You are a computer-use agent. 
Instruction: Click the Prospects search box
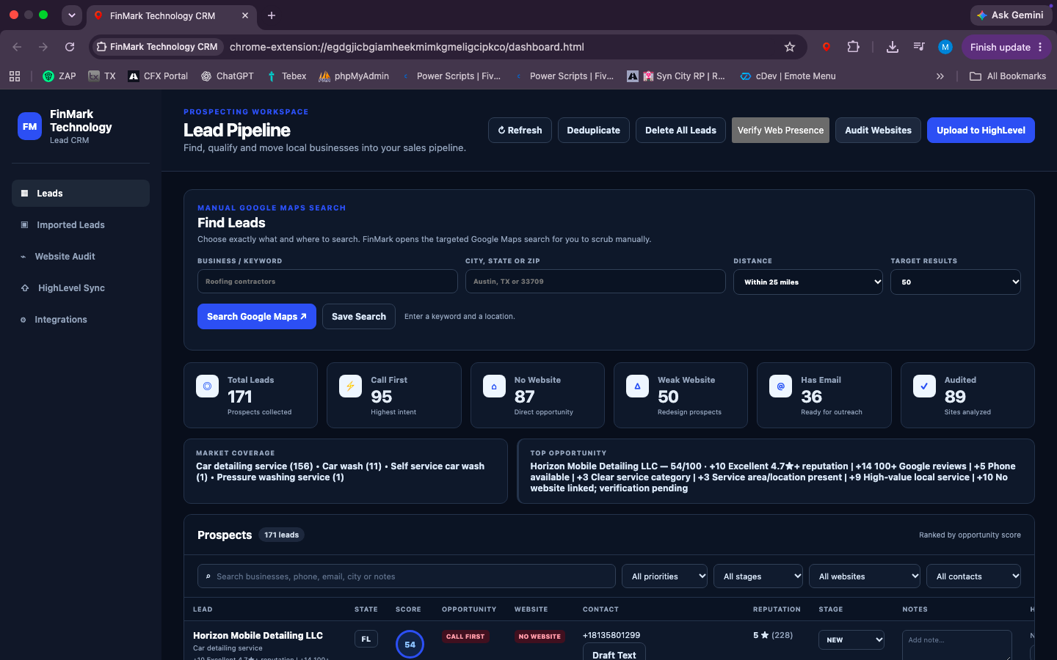407,576
